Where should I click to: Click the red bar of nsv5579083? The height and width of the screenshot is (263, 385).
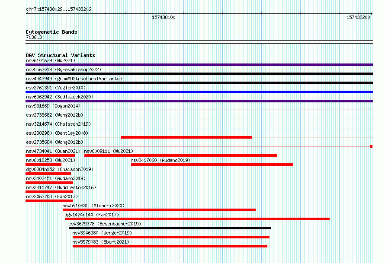click(170, 246)
